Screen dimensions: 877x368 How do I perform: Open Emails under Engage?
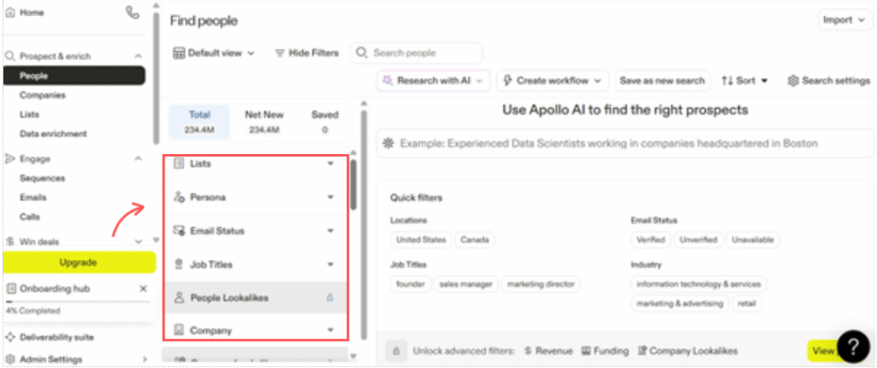[x=33, y=198]
